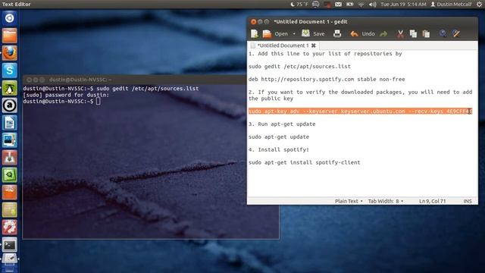This screenshot has height=273, width=485.
Task: Print the document via the printer icon
Action: click(337, 33)
